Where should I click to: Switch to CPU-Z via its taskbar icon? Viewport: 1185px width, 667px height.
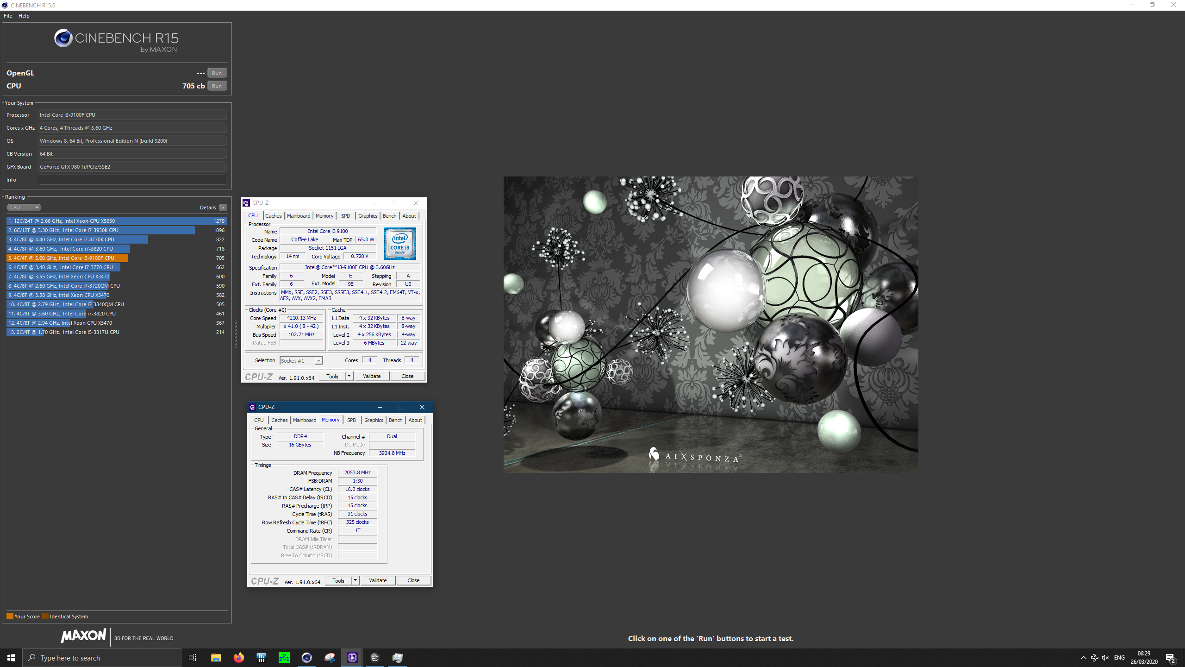pos(352,658)
